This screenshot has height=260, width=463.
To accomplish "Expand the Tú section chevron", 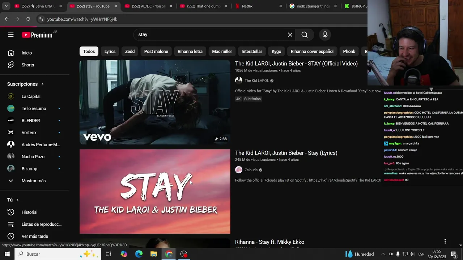I will [x=17, y=200].
